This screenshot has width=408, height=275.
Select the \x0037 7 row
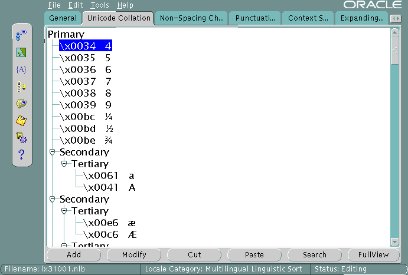click(x=86, y=81)
